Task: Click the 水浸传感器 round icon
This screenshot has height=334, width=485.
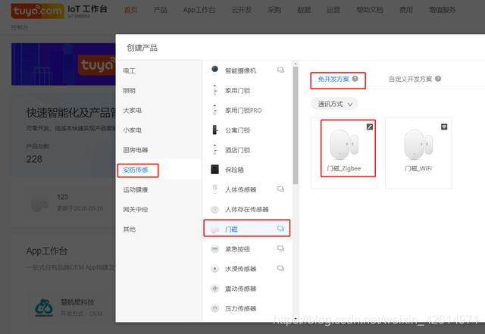Action: (x=214, y=268)
